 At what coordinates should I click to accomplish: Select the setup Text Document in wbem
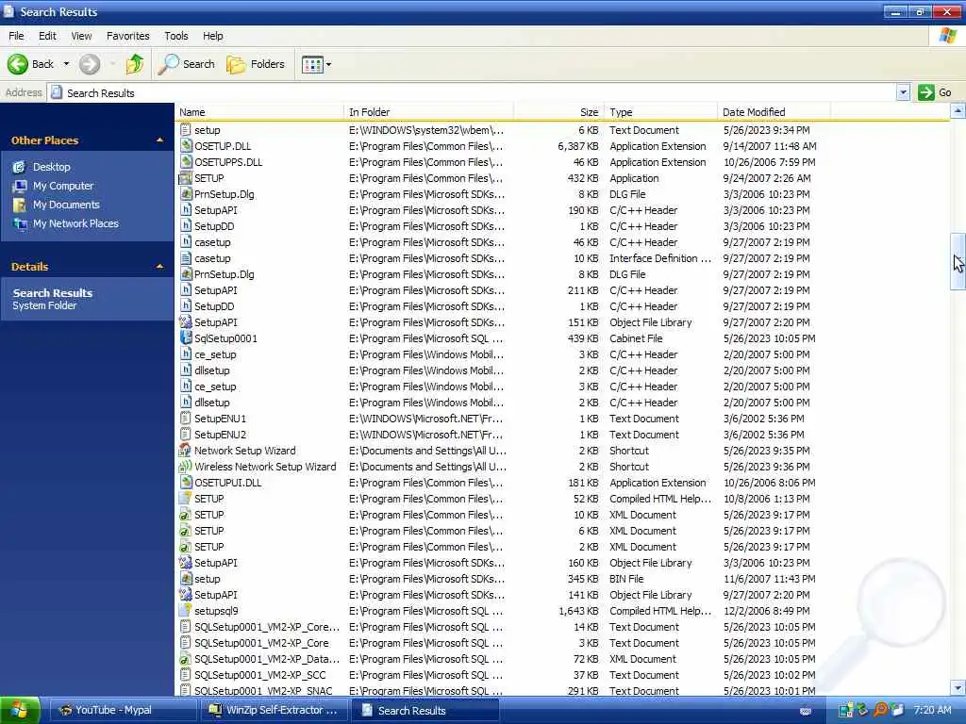(x=207, y=130)
